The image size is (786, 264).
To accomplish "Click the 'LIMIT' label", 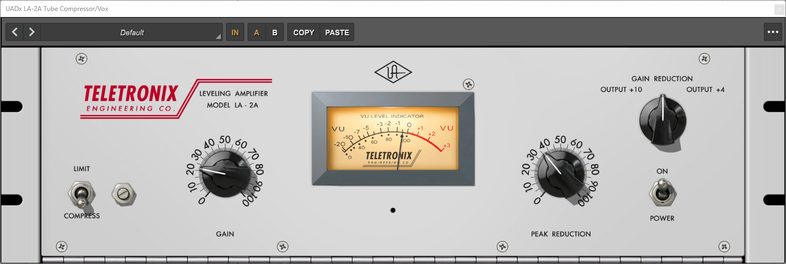I will coord(82,169).
